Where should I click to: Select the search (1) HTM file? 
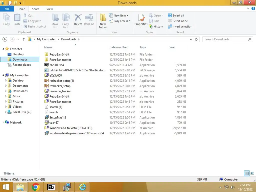click(x=56, y=107)
